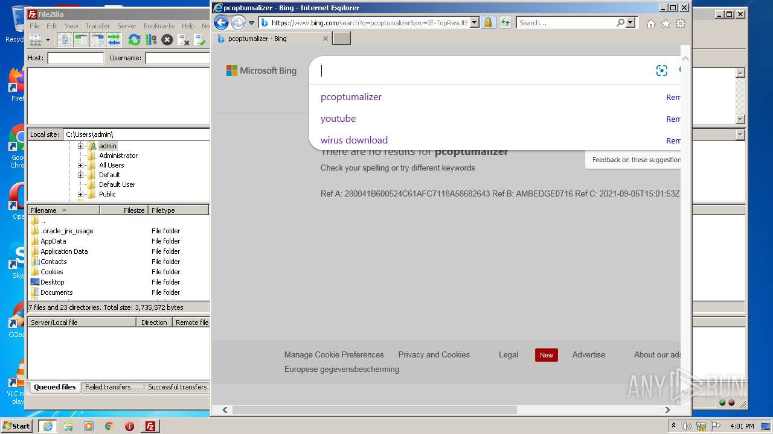Click Bing visual search camera icon
Screen dimensions: 773x434
pos(662,71)
